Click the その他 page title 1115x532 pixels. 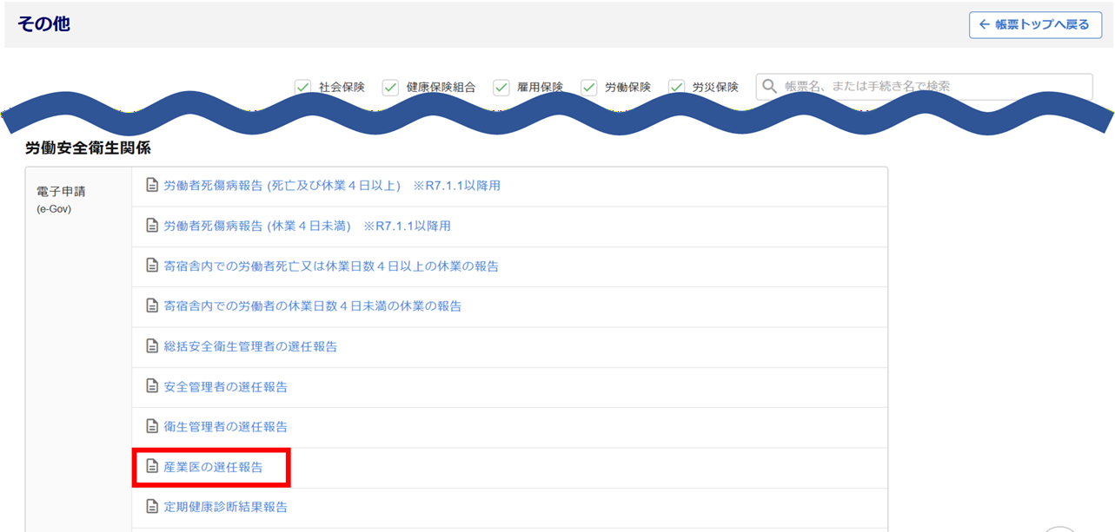point(43,23)
